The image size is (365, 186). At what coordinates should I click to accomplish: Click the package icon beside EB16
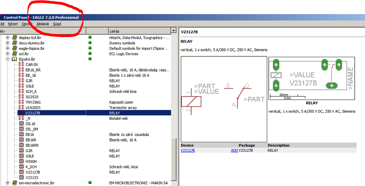click(21, 135)
